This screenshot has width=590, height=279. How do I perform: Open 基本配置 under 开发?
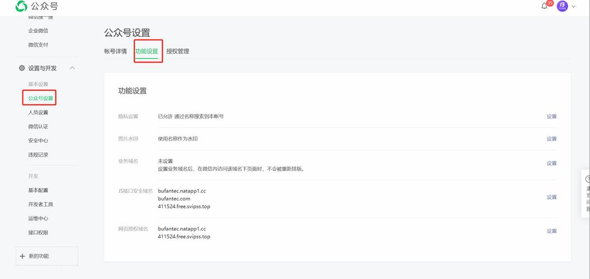pos(38,190)
